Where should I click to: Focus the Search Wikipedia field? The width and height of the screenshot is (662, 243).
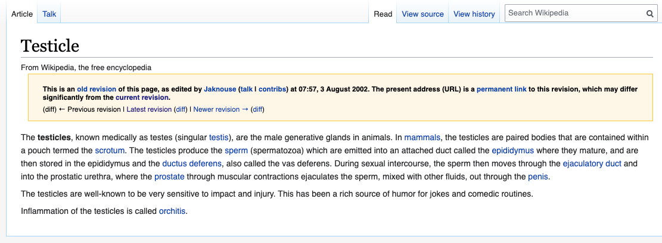[x=576, y=13]
